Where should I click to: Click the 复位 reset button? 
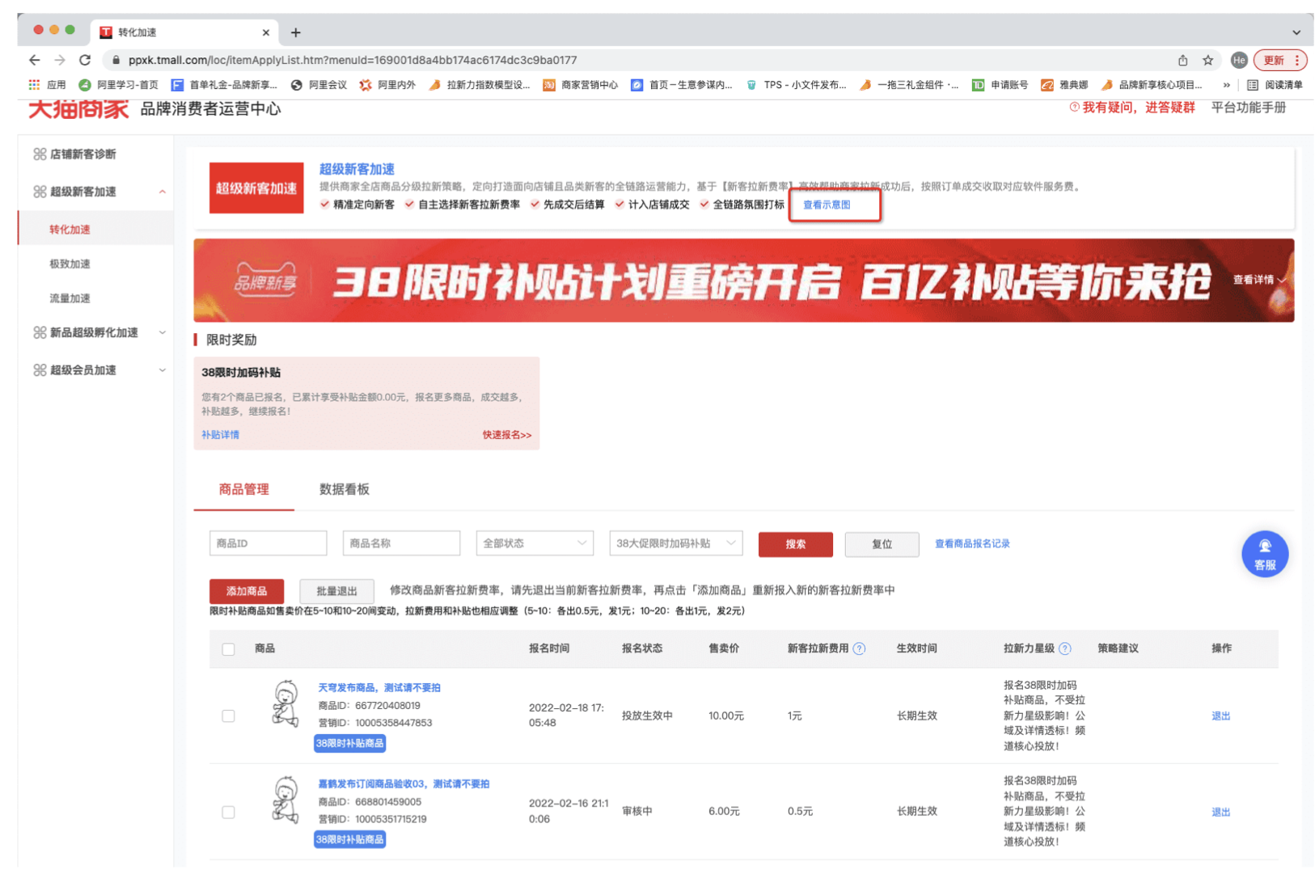(x=882, y=544)
